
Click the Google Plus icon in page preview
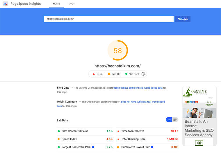click(x=197, y=102)
